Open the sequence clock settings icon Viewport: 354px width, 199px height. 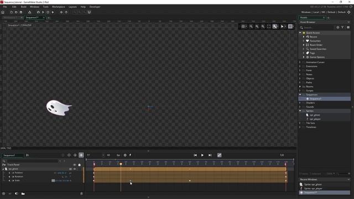(x=125, y=155)
